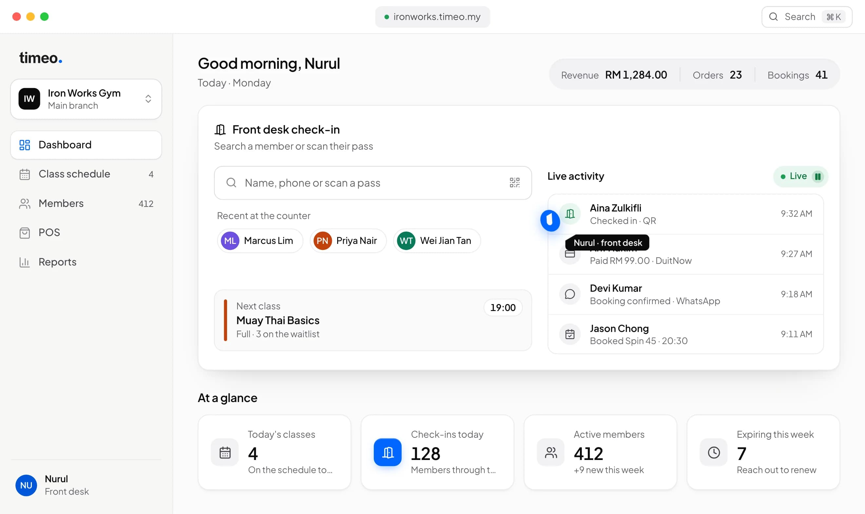Open the global Search ⌘K box
This screenshot has width=865, height=514.
pyautogui.click(x=807, y=17)
